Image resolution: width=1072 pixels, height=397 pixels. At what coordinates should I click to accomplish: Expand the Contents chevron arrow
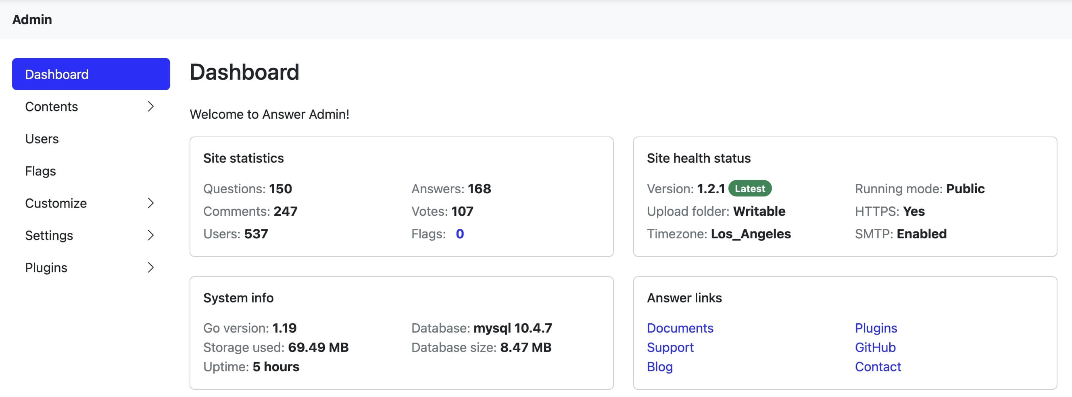(151, 107)
